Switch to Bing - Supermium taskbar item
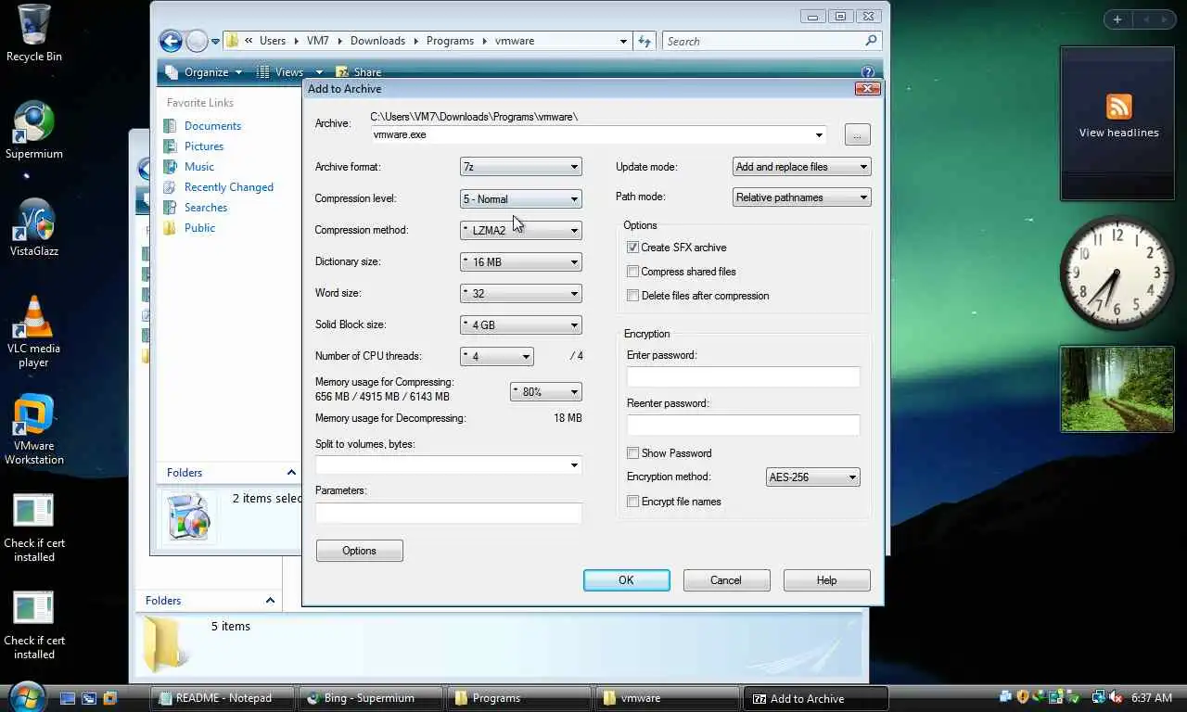 click(371, 698)
